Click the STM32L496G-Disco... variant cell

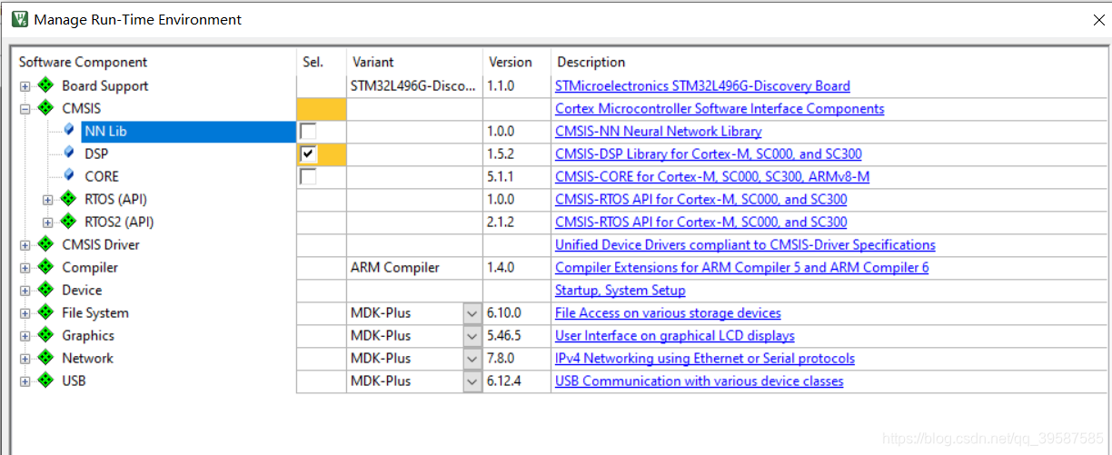tap(413, 86)
